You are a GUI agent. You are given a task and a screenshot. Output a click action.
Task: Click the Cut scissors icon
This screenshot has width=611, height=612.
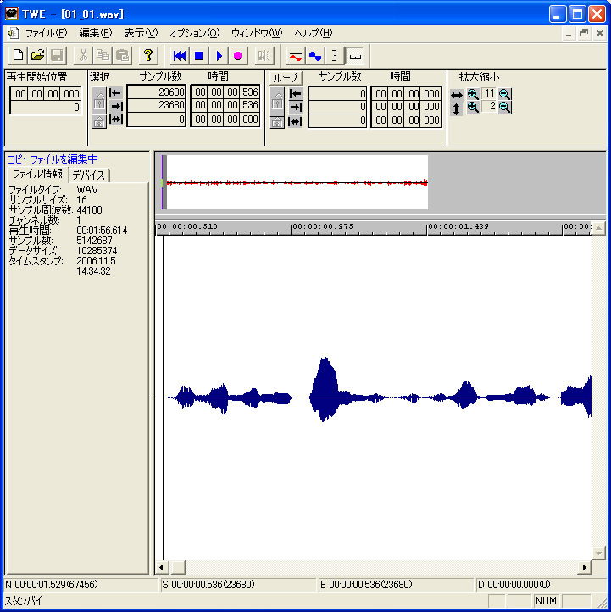click(x=83, y=56)
